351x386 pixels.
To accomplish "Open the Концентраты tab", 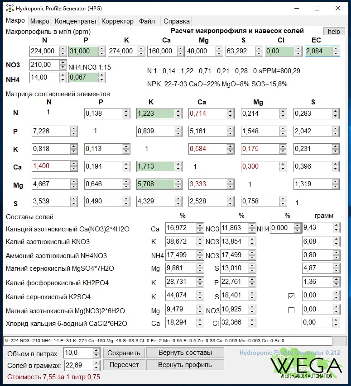I will [75, 21].
